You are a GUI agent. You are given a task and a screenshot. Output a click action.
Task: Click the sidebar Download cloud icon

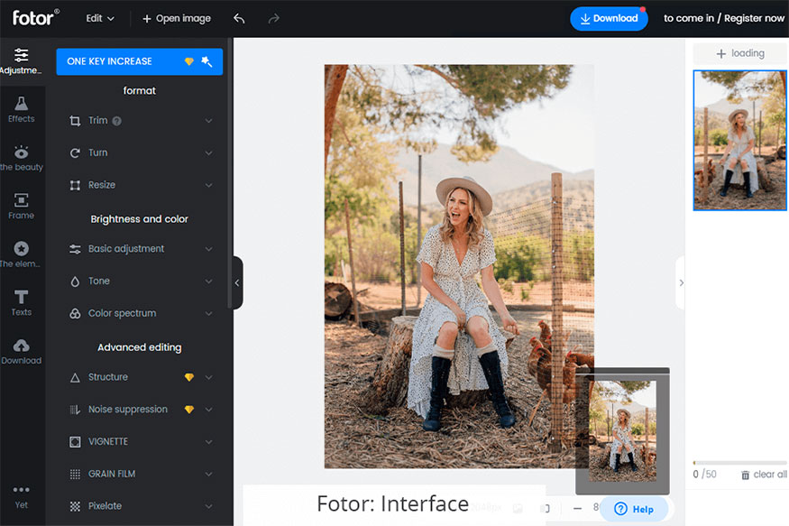pos(21,346)
